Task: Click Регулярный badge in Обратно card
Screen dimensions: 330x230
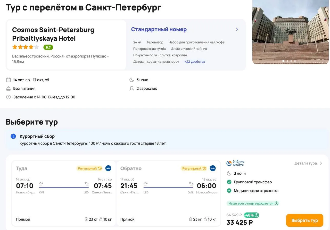Action: click(194, 168)
